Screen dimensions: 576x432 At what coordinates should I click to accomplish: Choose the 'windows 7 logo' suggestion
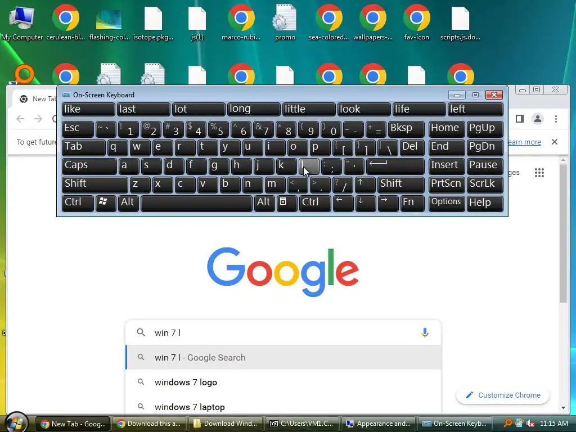[283, 382]
